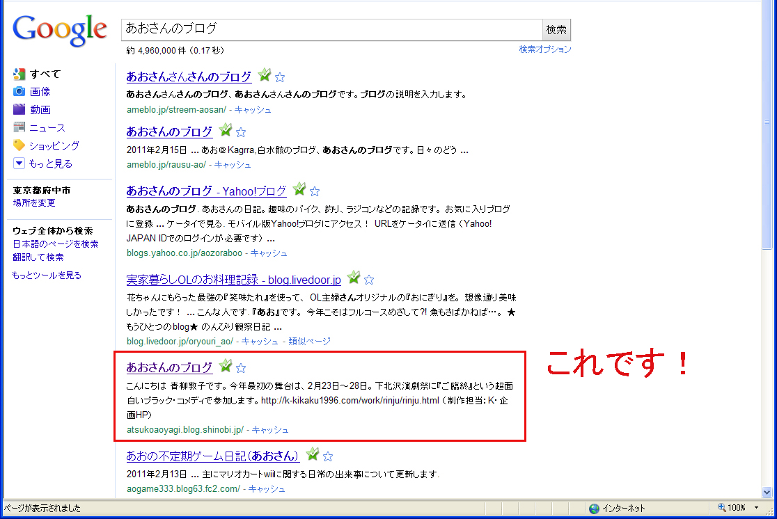Open あおさんのブログ title above ameblo.jp/rausu-ao
777x519 pixels.
point(169,131)
